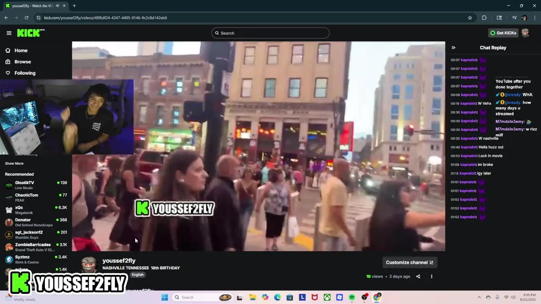Open Spotify from the taskbar
541x304 pixels.
tap(352, 297)
